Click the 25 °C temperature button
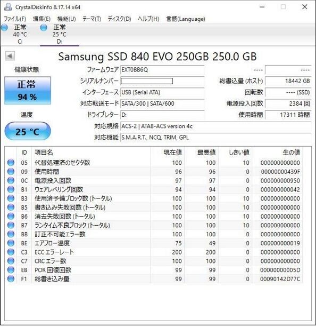The width and height of the screenshot is (316, 327). click(x=28, y=131)
